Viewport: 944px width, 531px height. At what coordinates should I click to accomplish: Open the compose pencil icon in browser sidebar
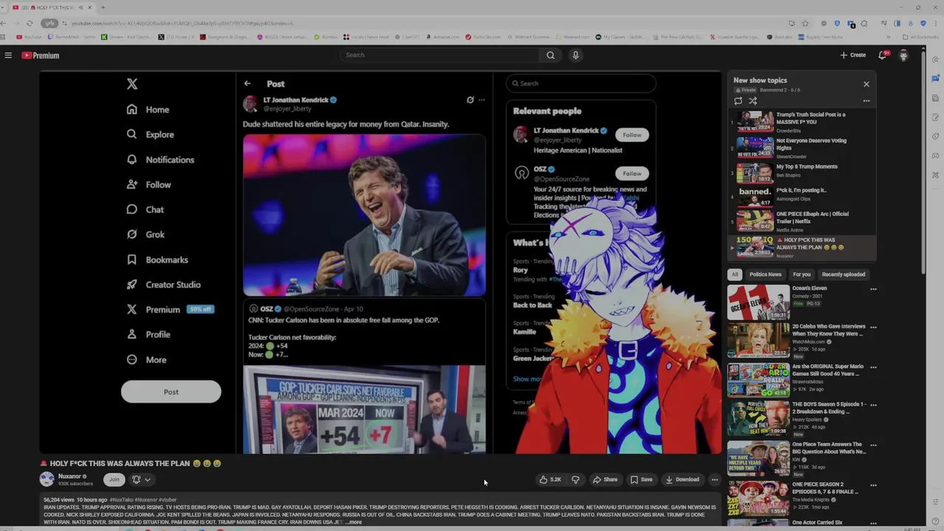(935, 117)
